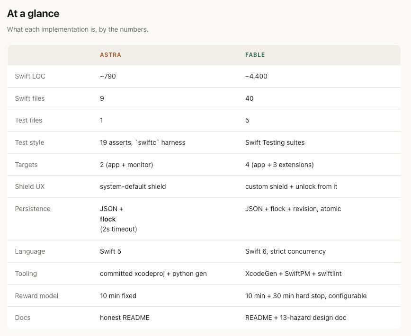Select the 'Test files' row label
Screen dimensions: 411x336
point(28,120)
